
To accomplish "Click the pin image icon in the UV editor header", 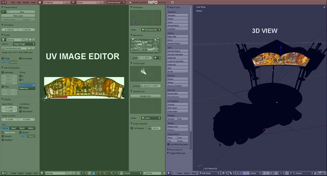I will (x=78, y=173).
